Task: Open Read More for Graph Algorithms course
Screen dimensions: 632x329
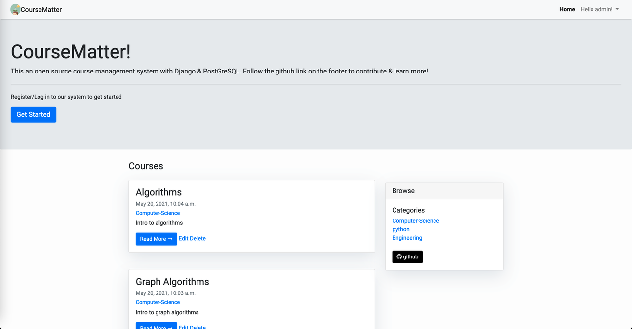Action: pyautogui.click(x=156, y=327)
